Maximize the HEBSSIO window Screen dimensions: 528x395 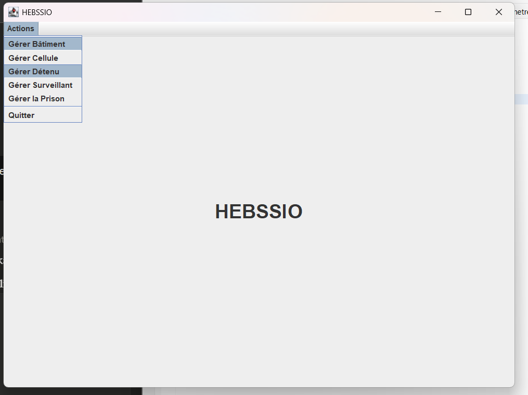point(468,11)
